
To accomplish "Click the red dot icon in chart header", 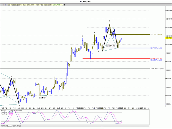I will [1, 5].
